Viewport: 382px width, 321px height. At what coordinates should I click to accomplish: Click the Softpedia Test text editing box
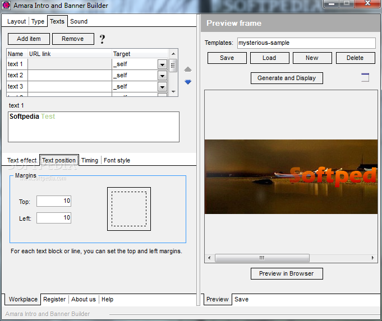click(x=94, y=127)
